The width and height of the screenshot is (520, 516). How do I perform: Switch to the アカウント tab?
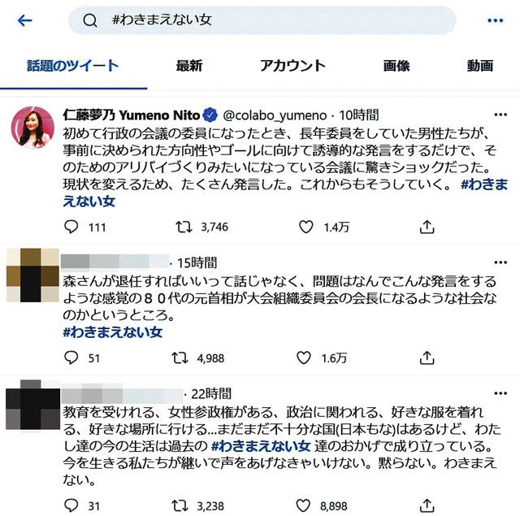tap(292, 66)
